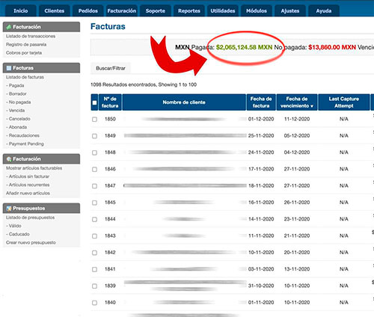Open Listado de facturas link

pyautogui.click(x=25, y=77)
